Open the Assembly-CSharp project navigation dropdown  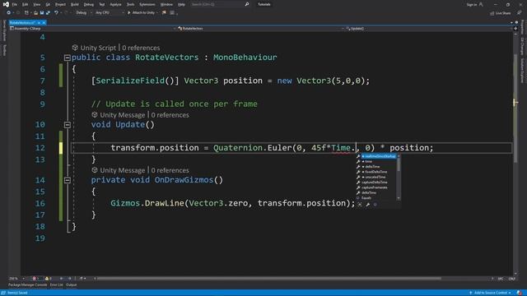93,29
